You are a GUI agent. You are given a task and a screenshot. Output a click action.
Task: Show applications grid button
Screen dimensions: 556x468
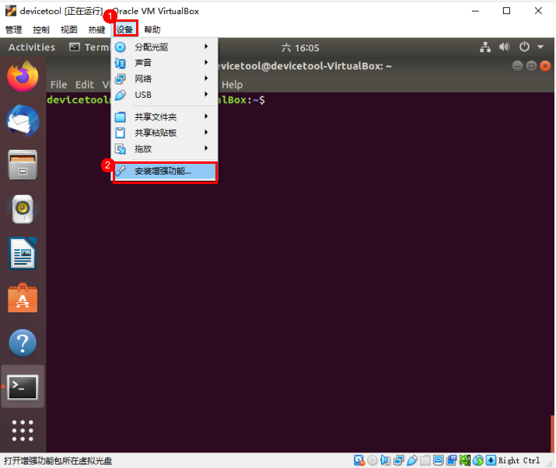point(22,431)
